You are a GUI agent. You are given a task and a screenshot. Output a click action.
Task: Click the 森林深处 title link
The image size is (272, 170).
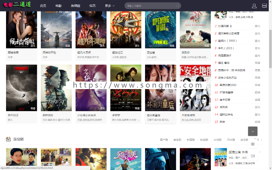click(x=48, y=115)
